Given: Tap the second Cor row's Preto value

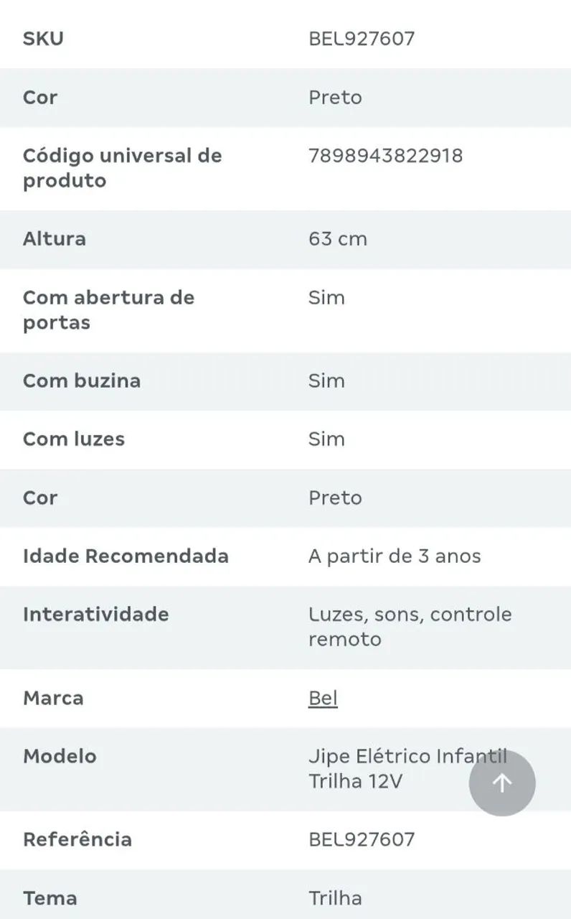Looking at the screenshot, I should tap(335, 498).
